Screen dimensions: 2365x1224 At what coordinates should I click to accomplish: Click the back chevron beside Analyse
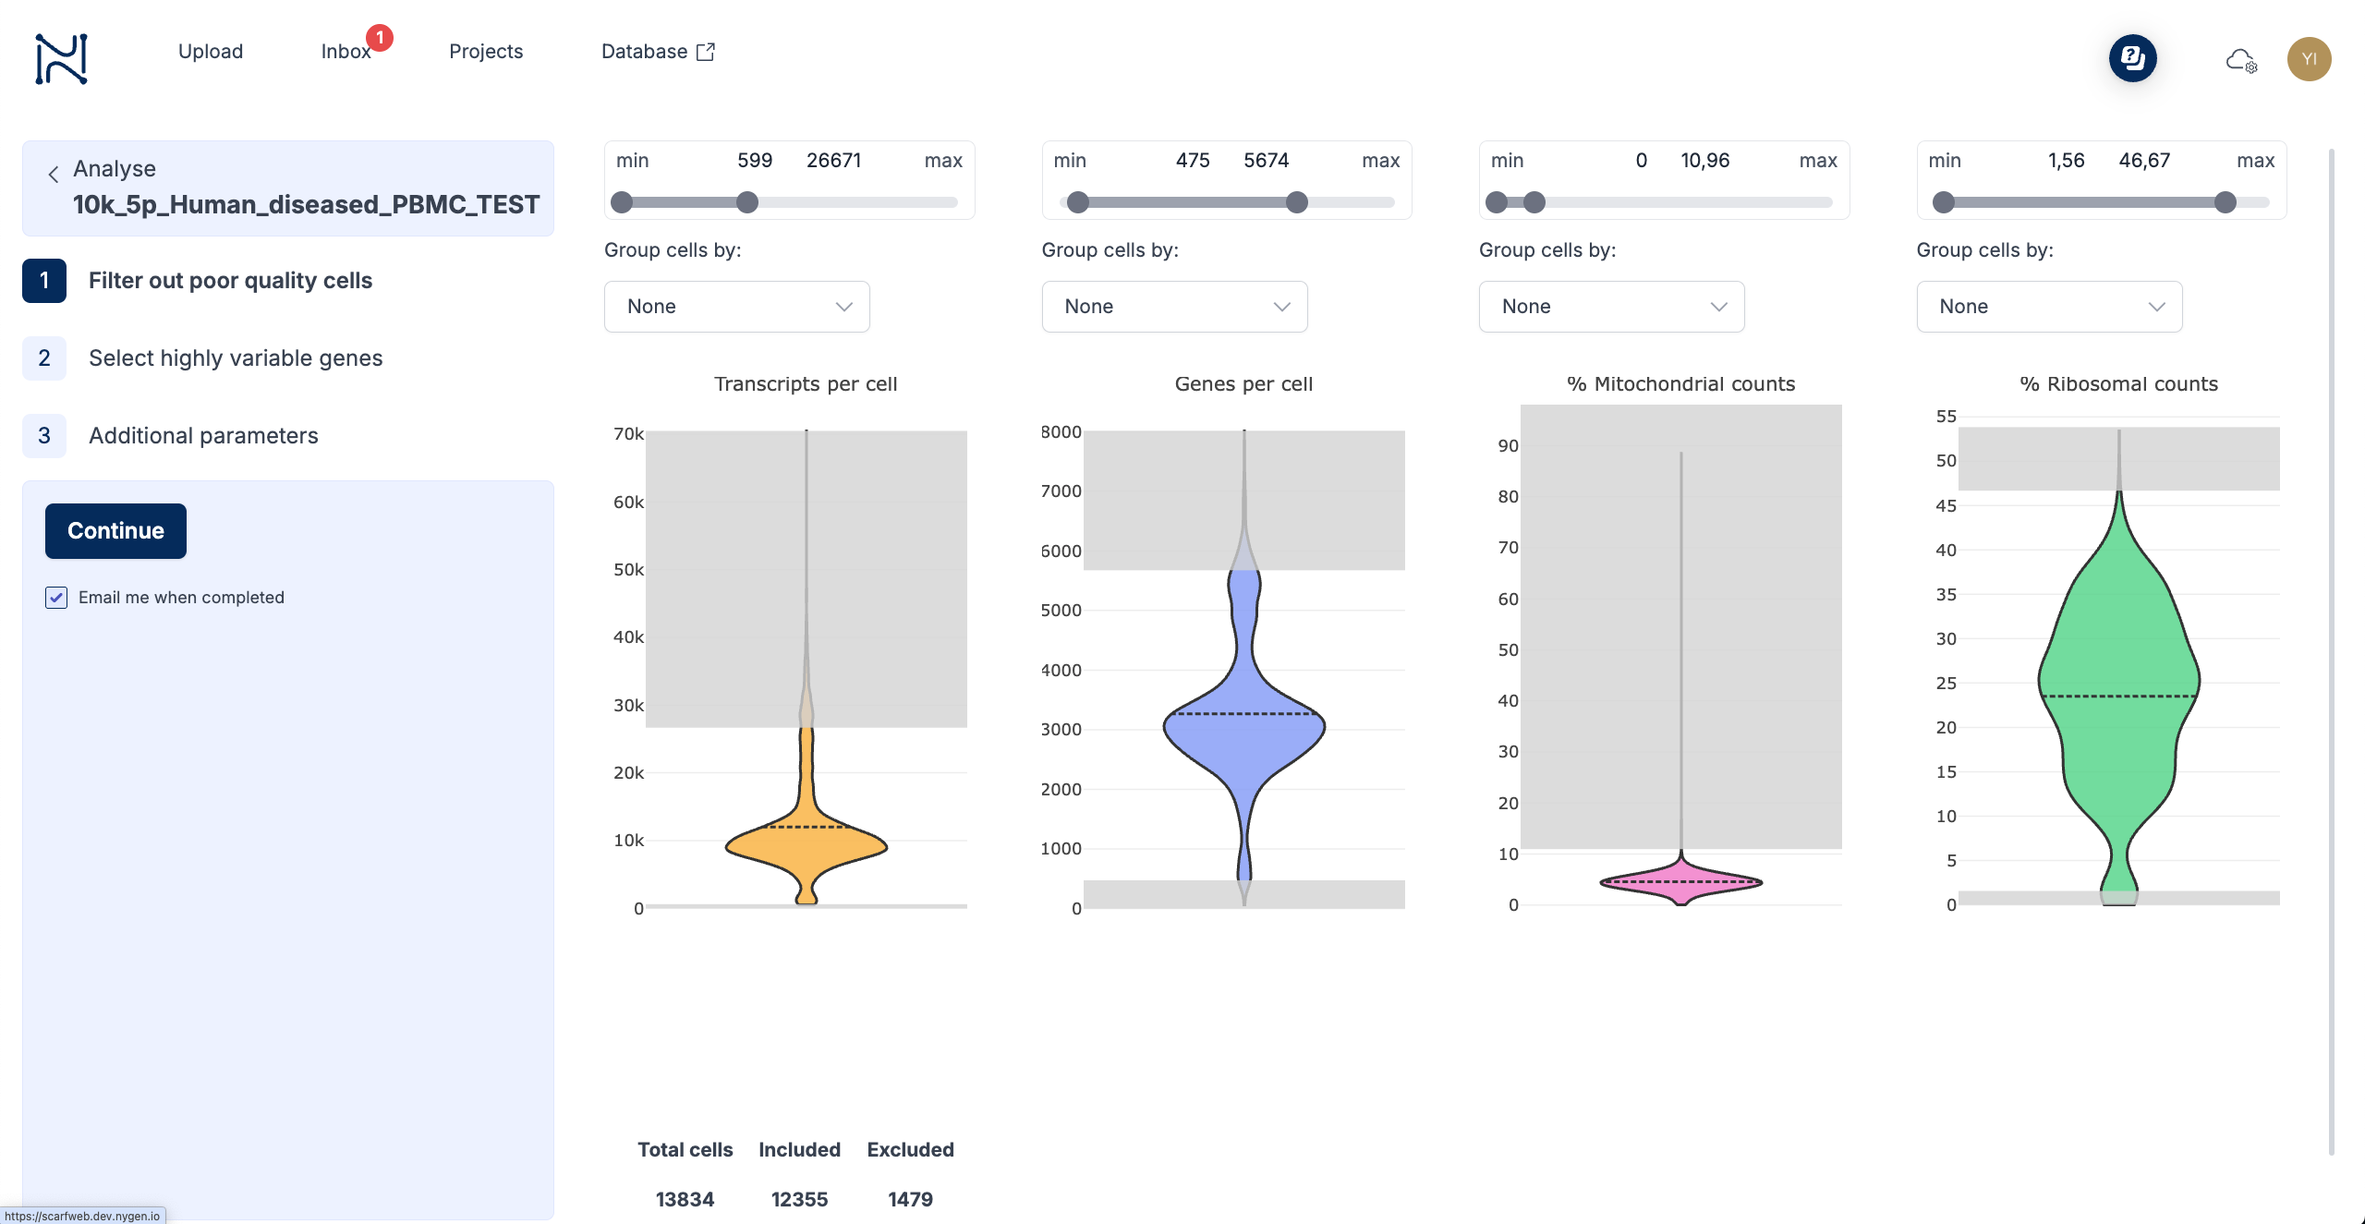click(x=54, y=174)
